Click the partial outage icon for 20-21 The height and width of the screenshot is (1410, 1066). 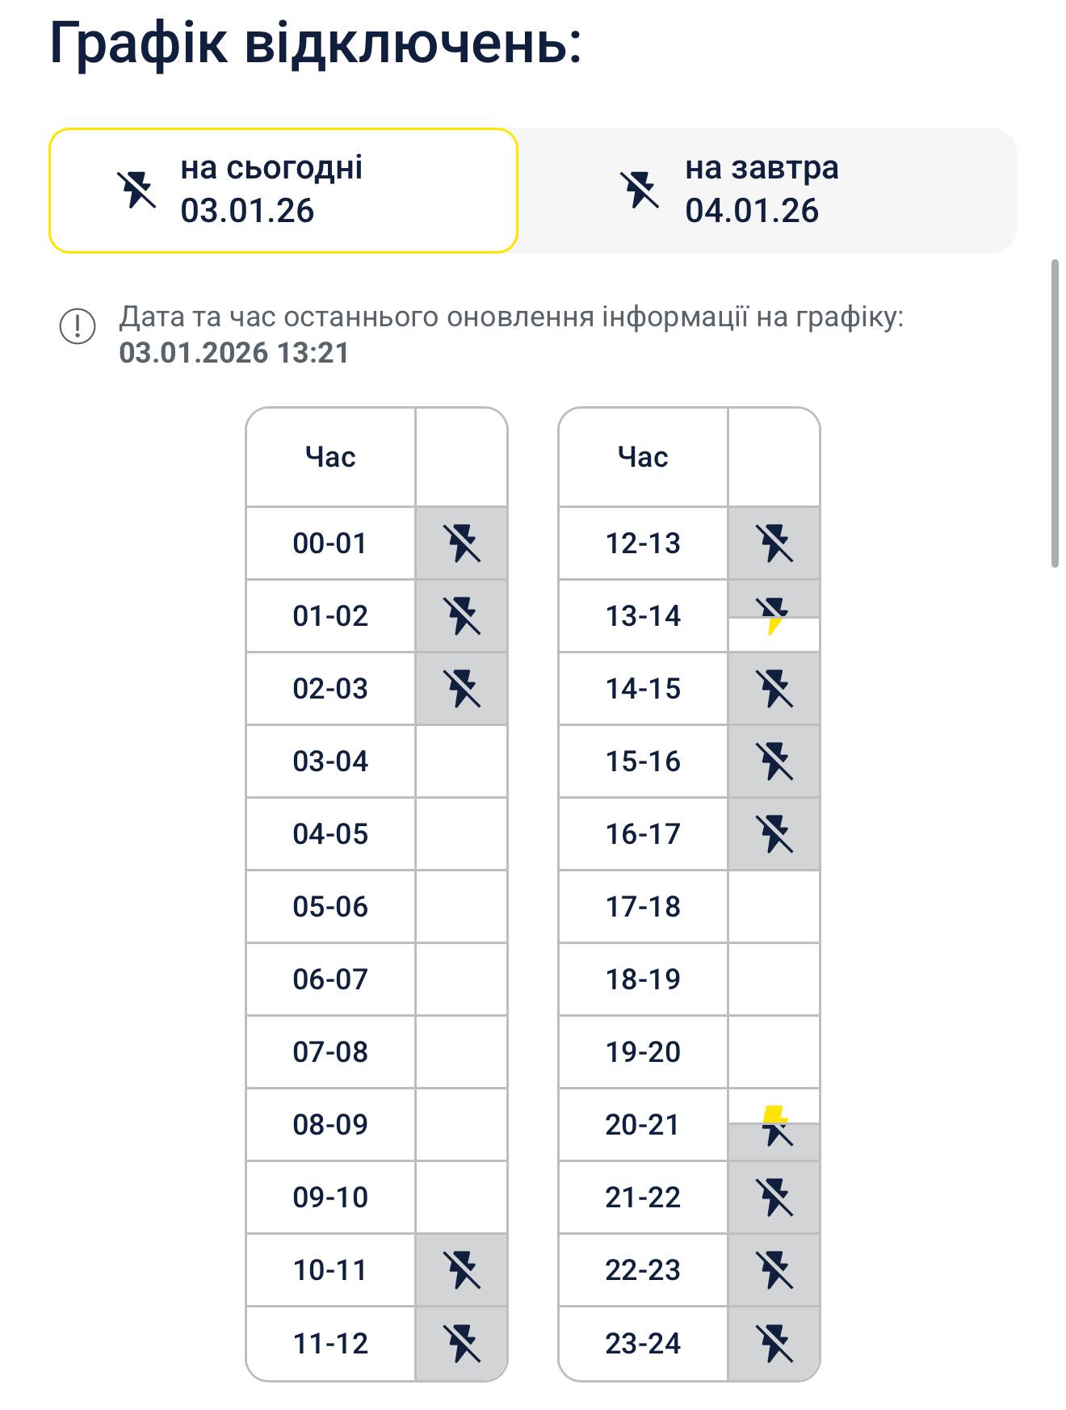click(x=774, y=1125)
